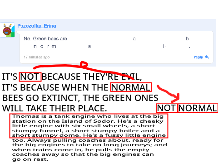Click the line 'WILL TAKE THEIR PLACE.'
This screenshot has height=163, width=218.
click(x=54, y=108)
